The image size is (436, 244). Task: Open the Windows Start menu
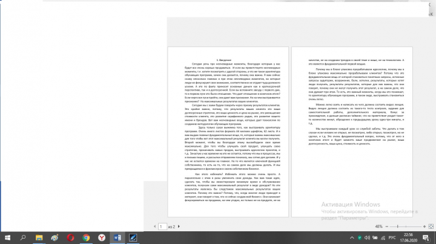coord(7,237)
